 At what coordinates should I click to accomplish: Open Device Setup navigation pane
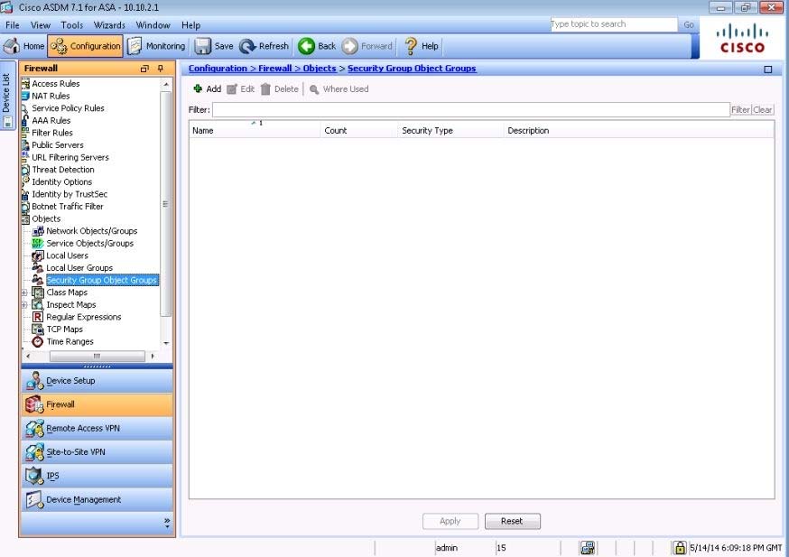[97, 381]
